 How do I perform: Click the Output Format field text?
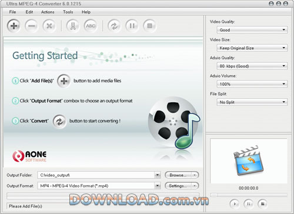[74, 186]
